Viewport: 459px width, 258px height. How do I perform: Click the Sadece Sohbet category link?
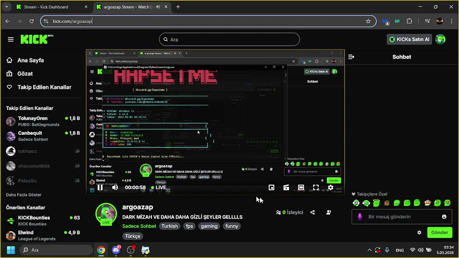[139, 226]
